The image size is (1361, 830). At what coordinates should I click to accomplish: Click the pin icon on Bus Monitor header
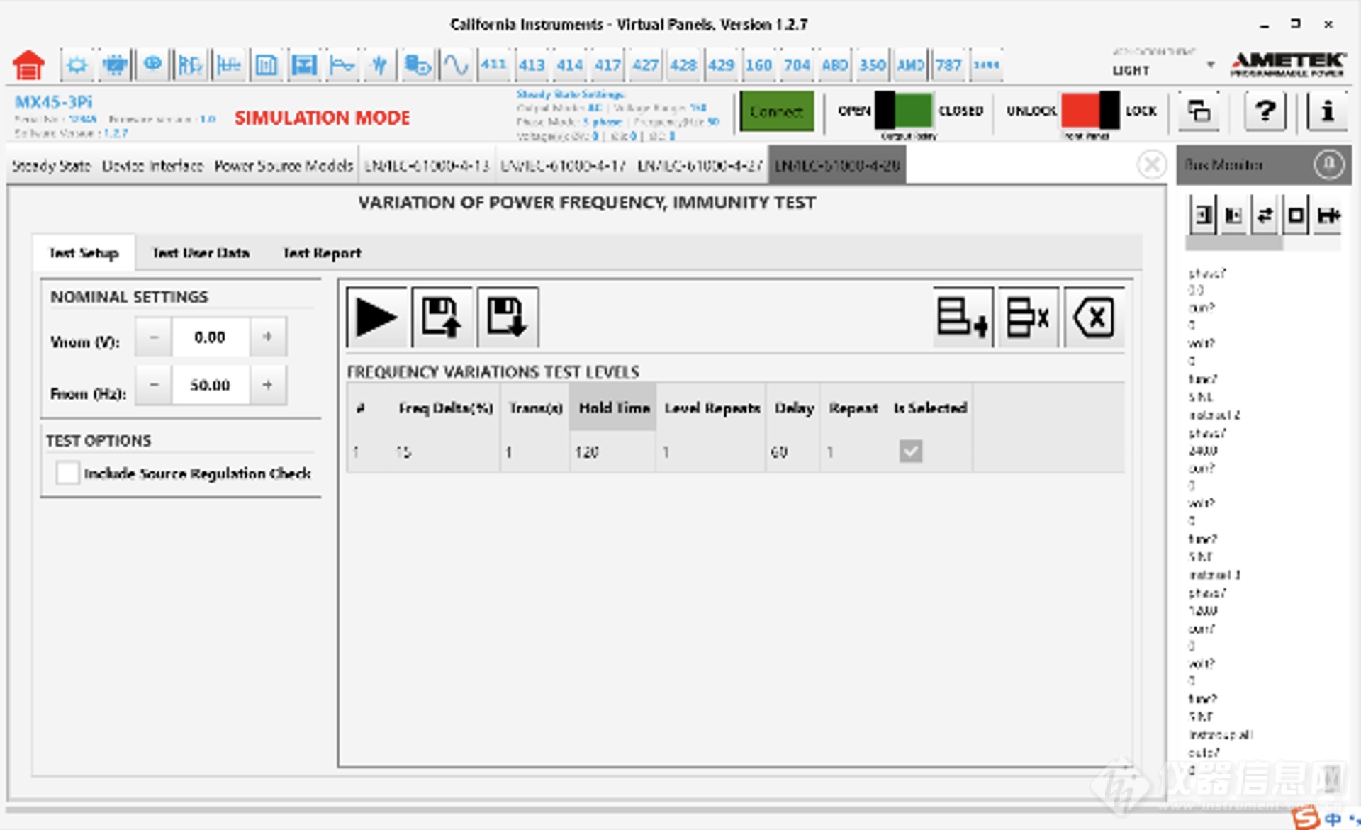coord(1328,164)
